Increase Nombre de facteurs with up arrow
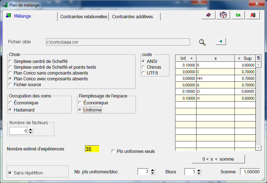This screenshot has height=183, width=267. pyautogui.click(x=31, y=129)
